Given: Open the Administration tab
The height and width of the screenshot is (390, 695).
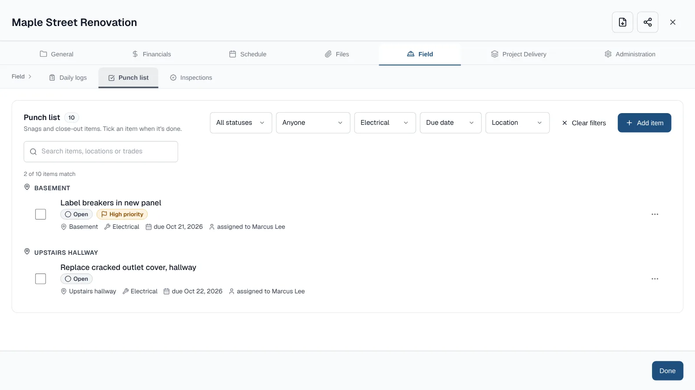Looking at the screenshot, I should (x=630, y=54).
